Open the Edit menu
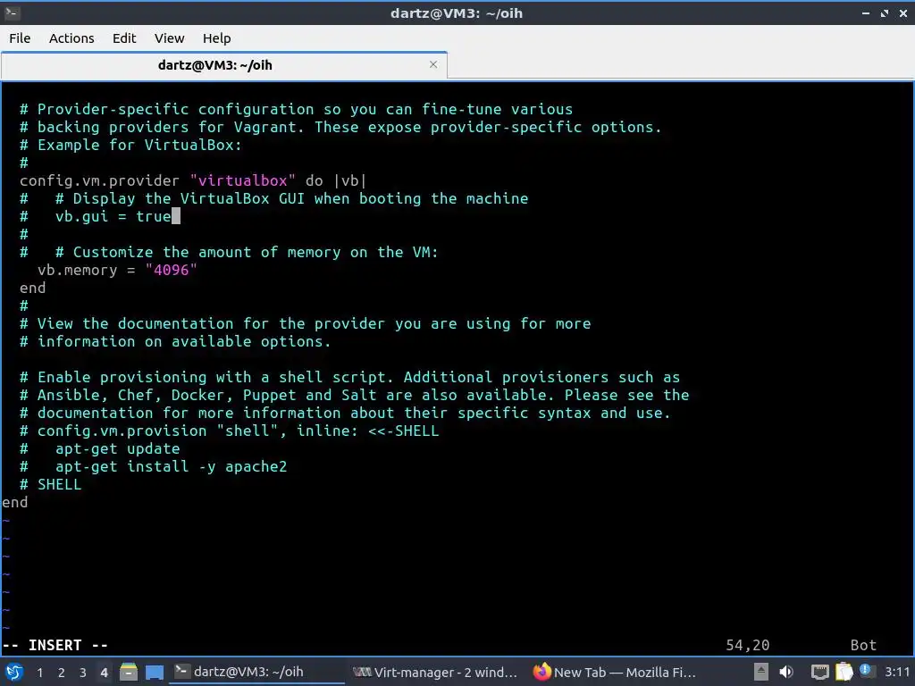 [x=123, y=38]
